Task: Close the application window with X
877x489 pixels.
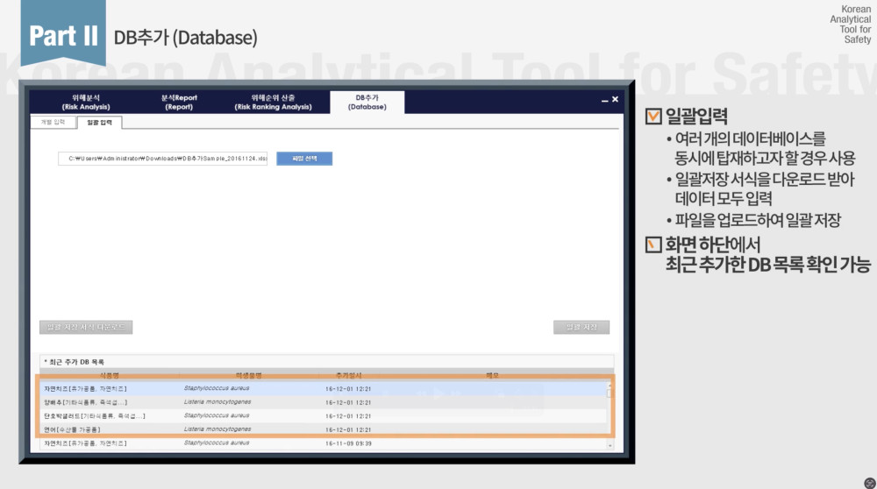Action: (615, 100)
